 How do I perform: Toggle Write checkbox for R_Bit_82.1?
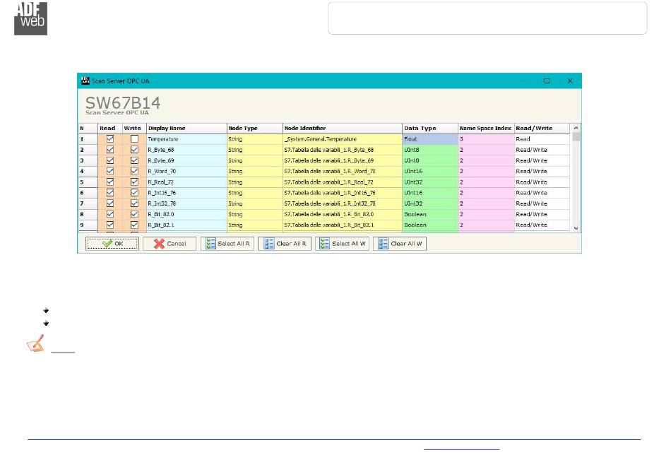click(x=134, y=225)
